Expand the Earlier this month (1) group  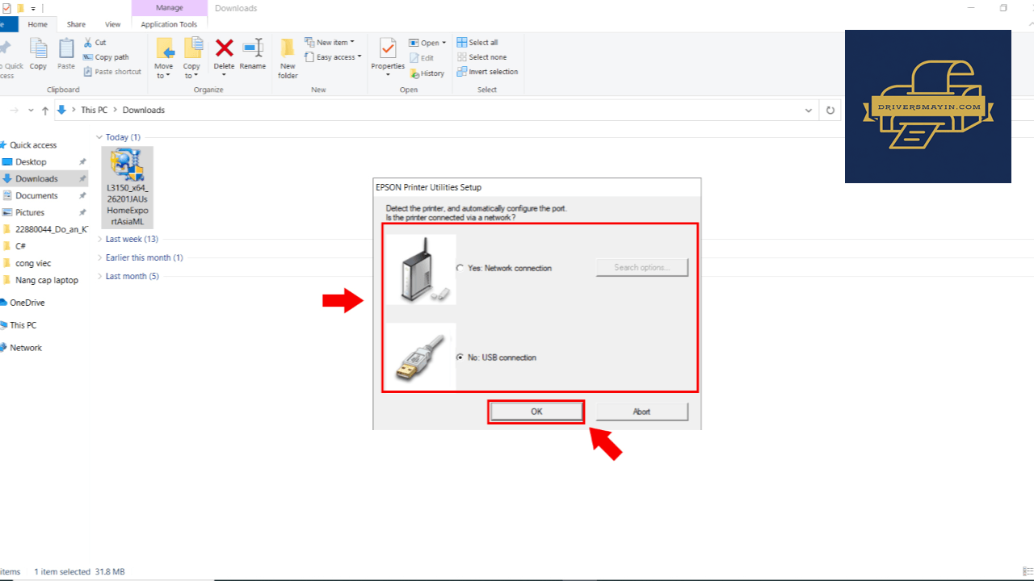click(x=100, y=257)
